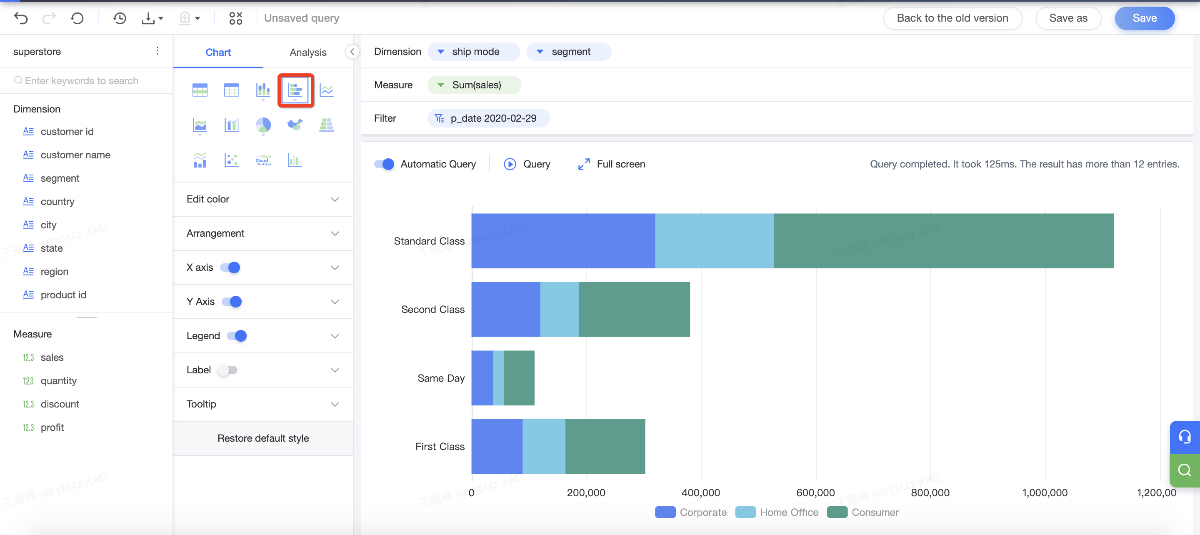Expand the Legend settings chevron
Viewport: 1200px width, 535px height.
tap(335, 335)
